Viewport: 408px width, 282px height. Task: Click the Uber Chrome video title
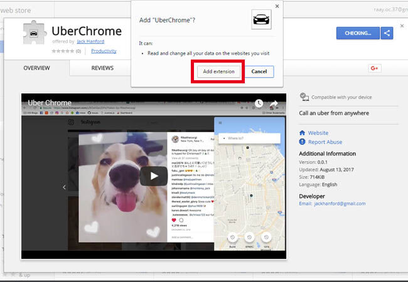tap(50, 103)
